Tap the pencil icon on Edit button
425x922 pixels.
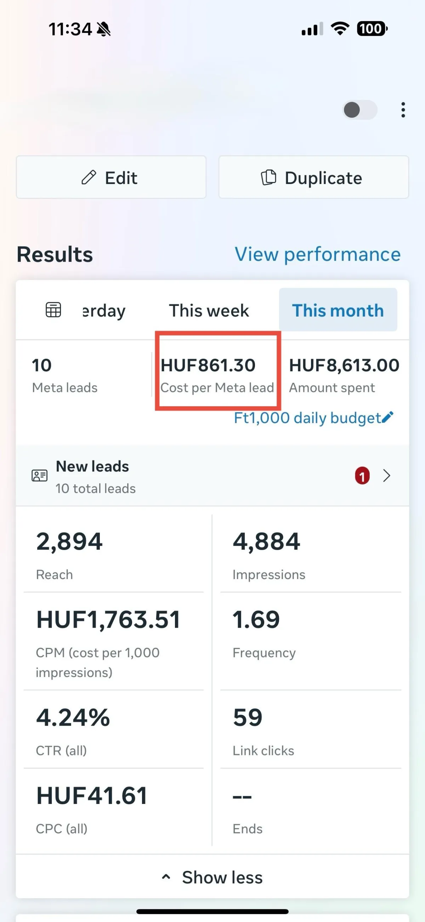pyautogui.click(x=89, y=178)
